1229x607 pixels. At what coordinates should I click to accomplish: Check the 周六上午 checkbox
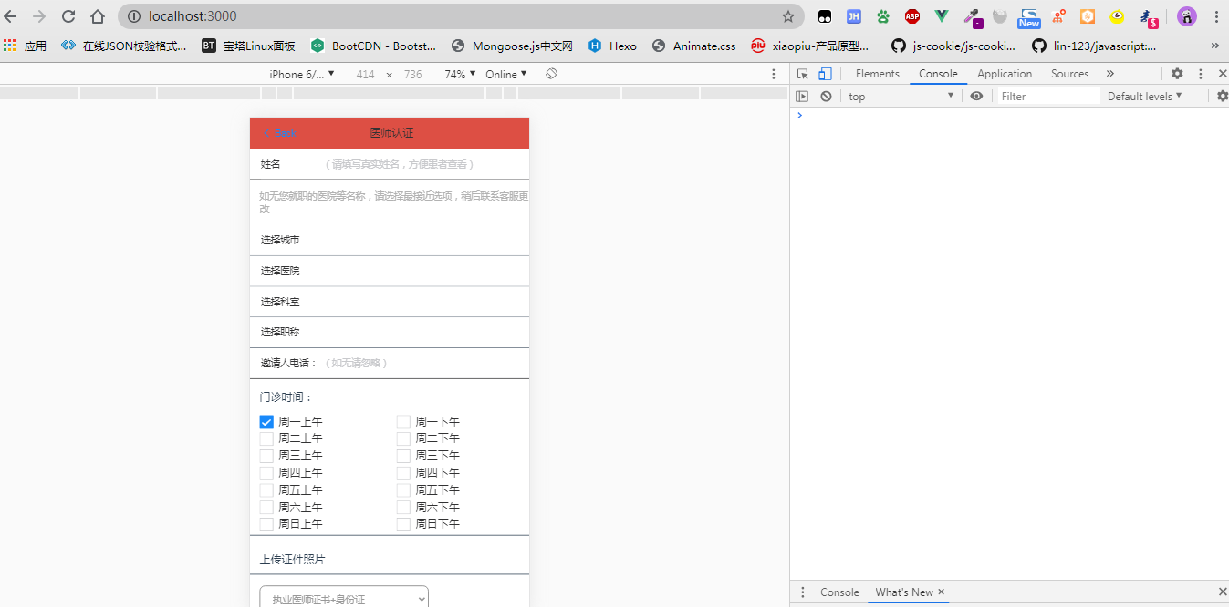click(266, 507)
